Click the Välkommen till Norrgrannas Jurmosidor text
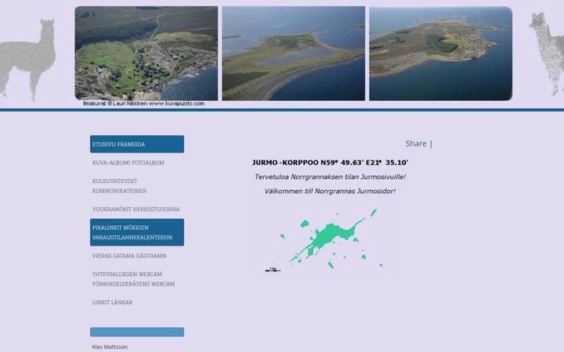 331,191
